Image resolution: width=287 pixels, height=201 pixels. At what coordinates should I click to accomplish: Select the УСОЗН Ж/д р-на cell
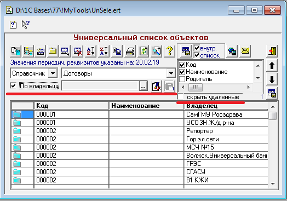(226, 123)
